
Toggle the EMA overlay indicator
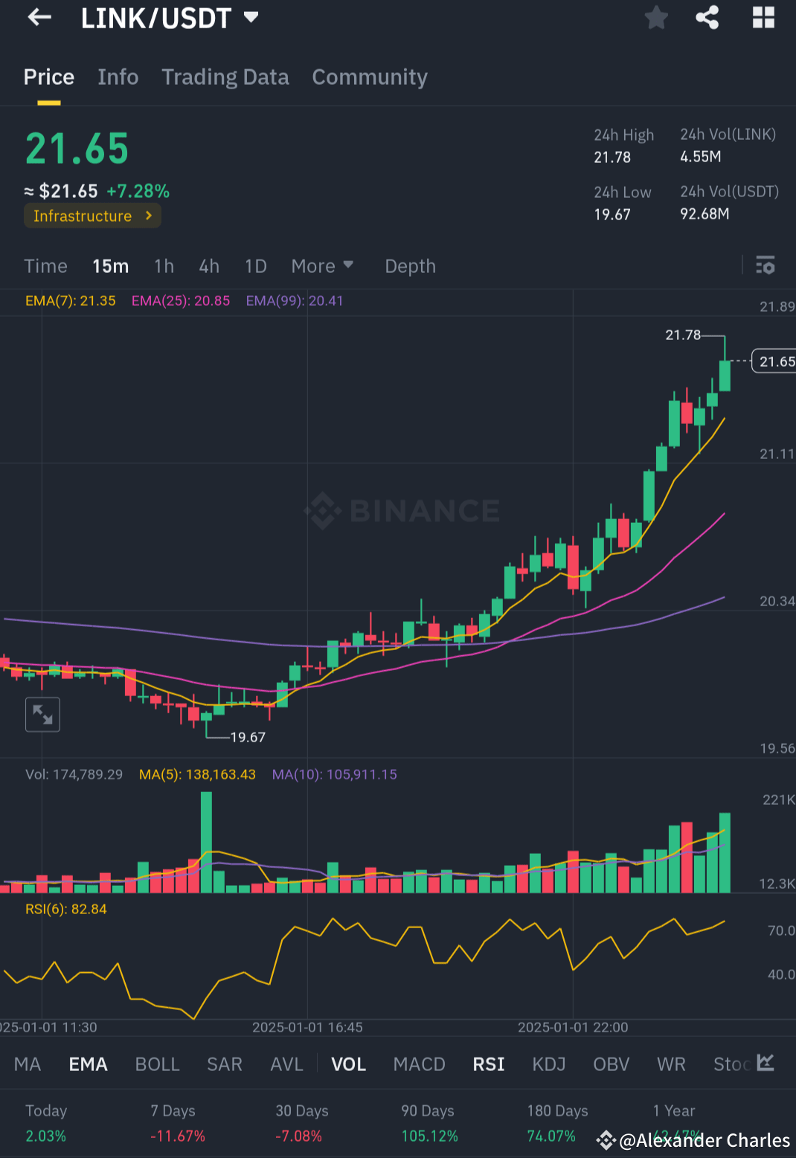pyautogui.click(x=88, y=1064)
